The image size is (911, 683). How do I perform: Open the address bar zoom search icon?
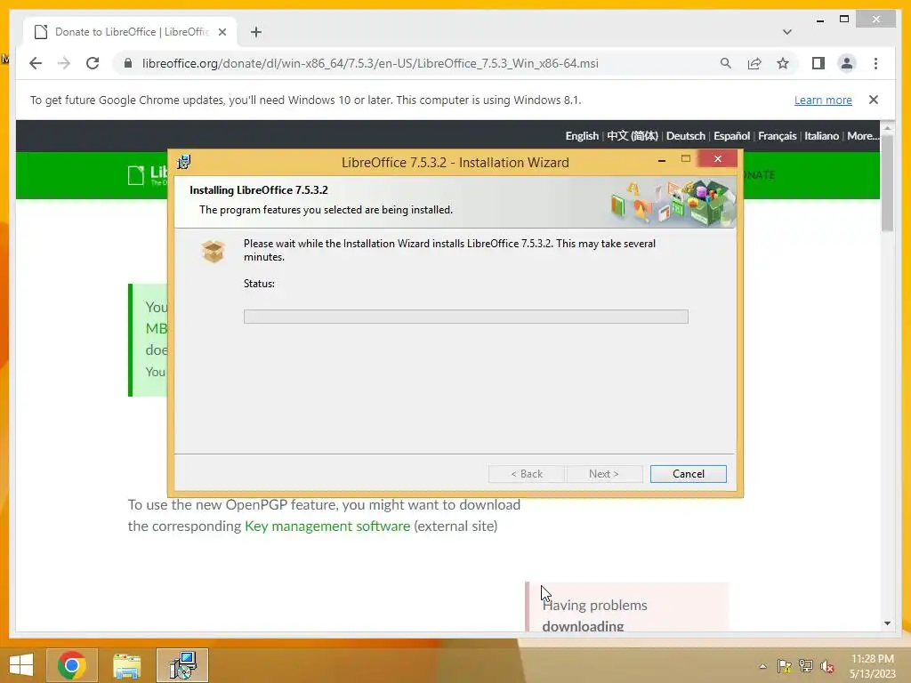coord(726,63)
